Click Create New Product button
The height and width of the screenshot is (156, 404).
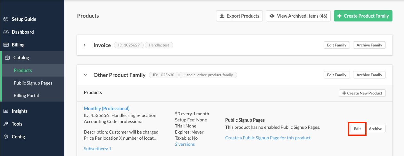[x=362, y=93]
